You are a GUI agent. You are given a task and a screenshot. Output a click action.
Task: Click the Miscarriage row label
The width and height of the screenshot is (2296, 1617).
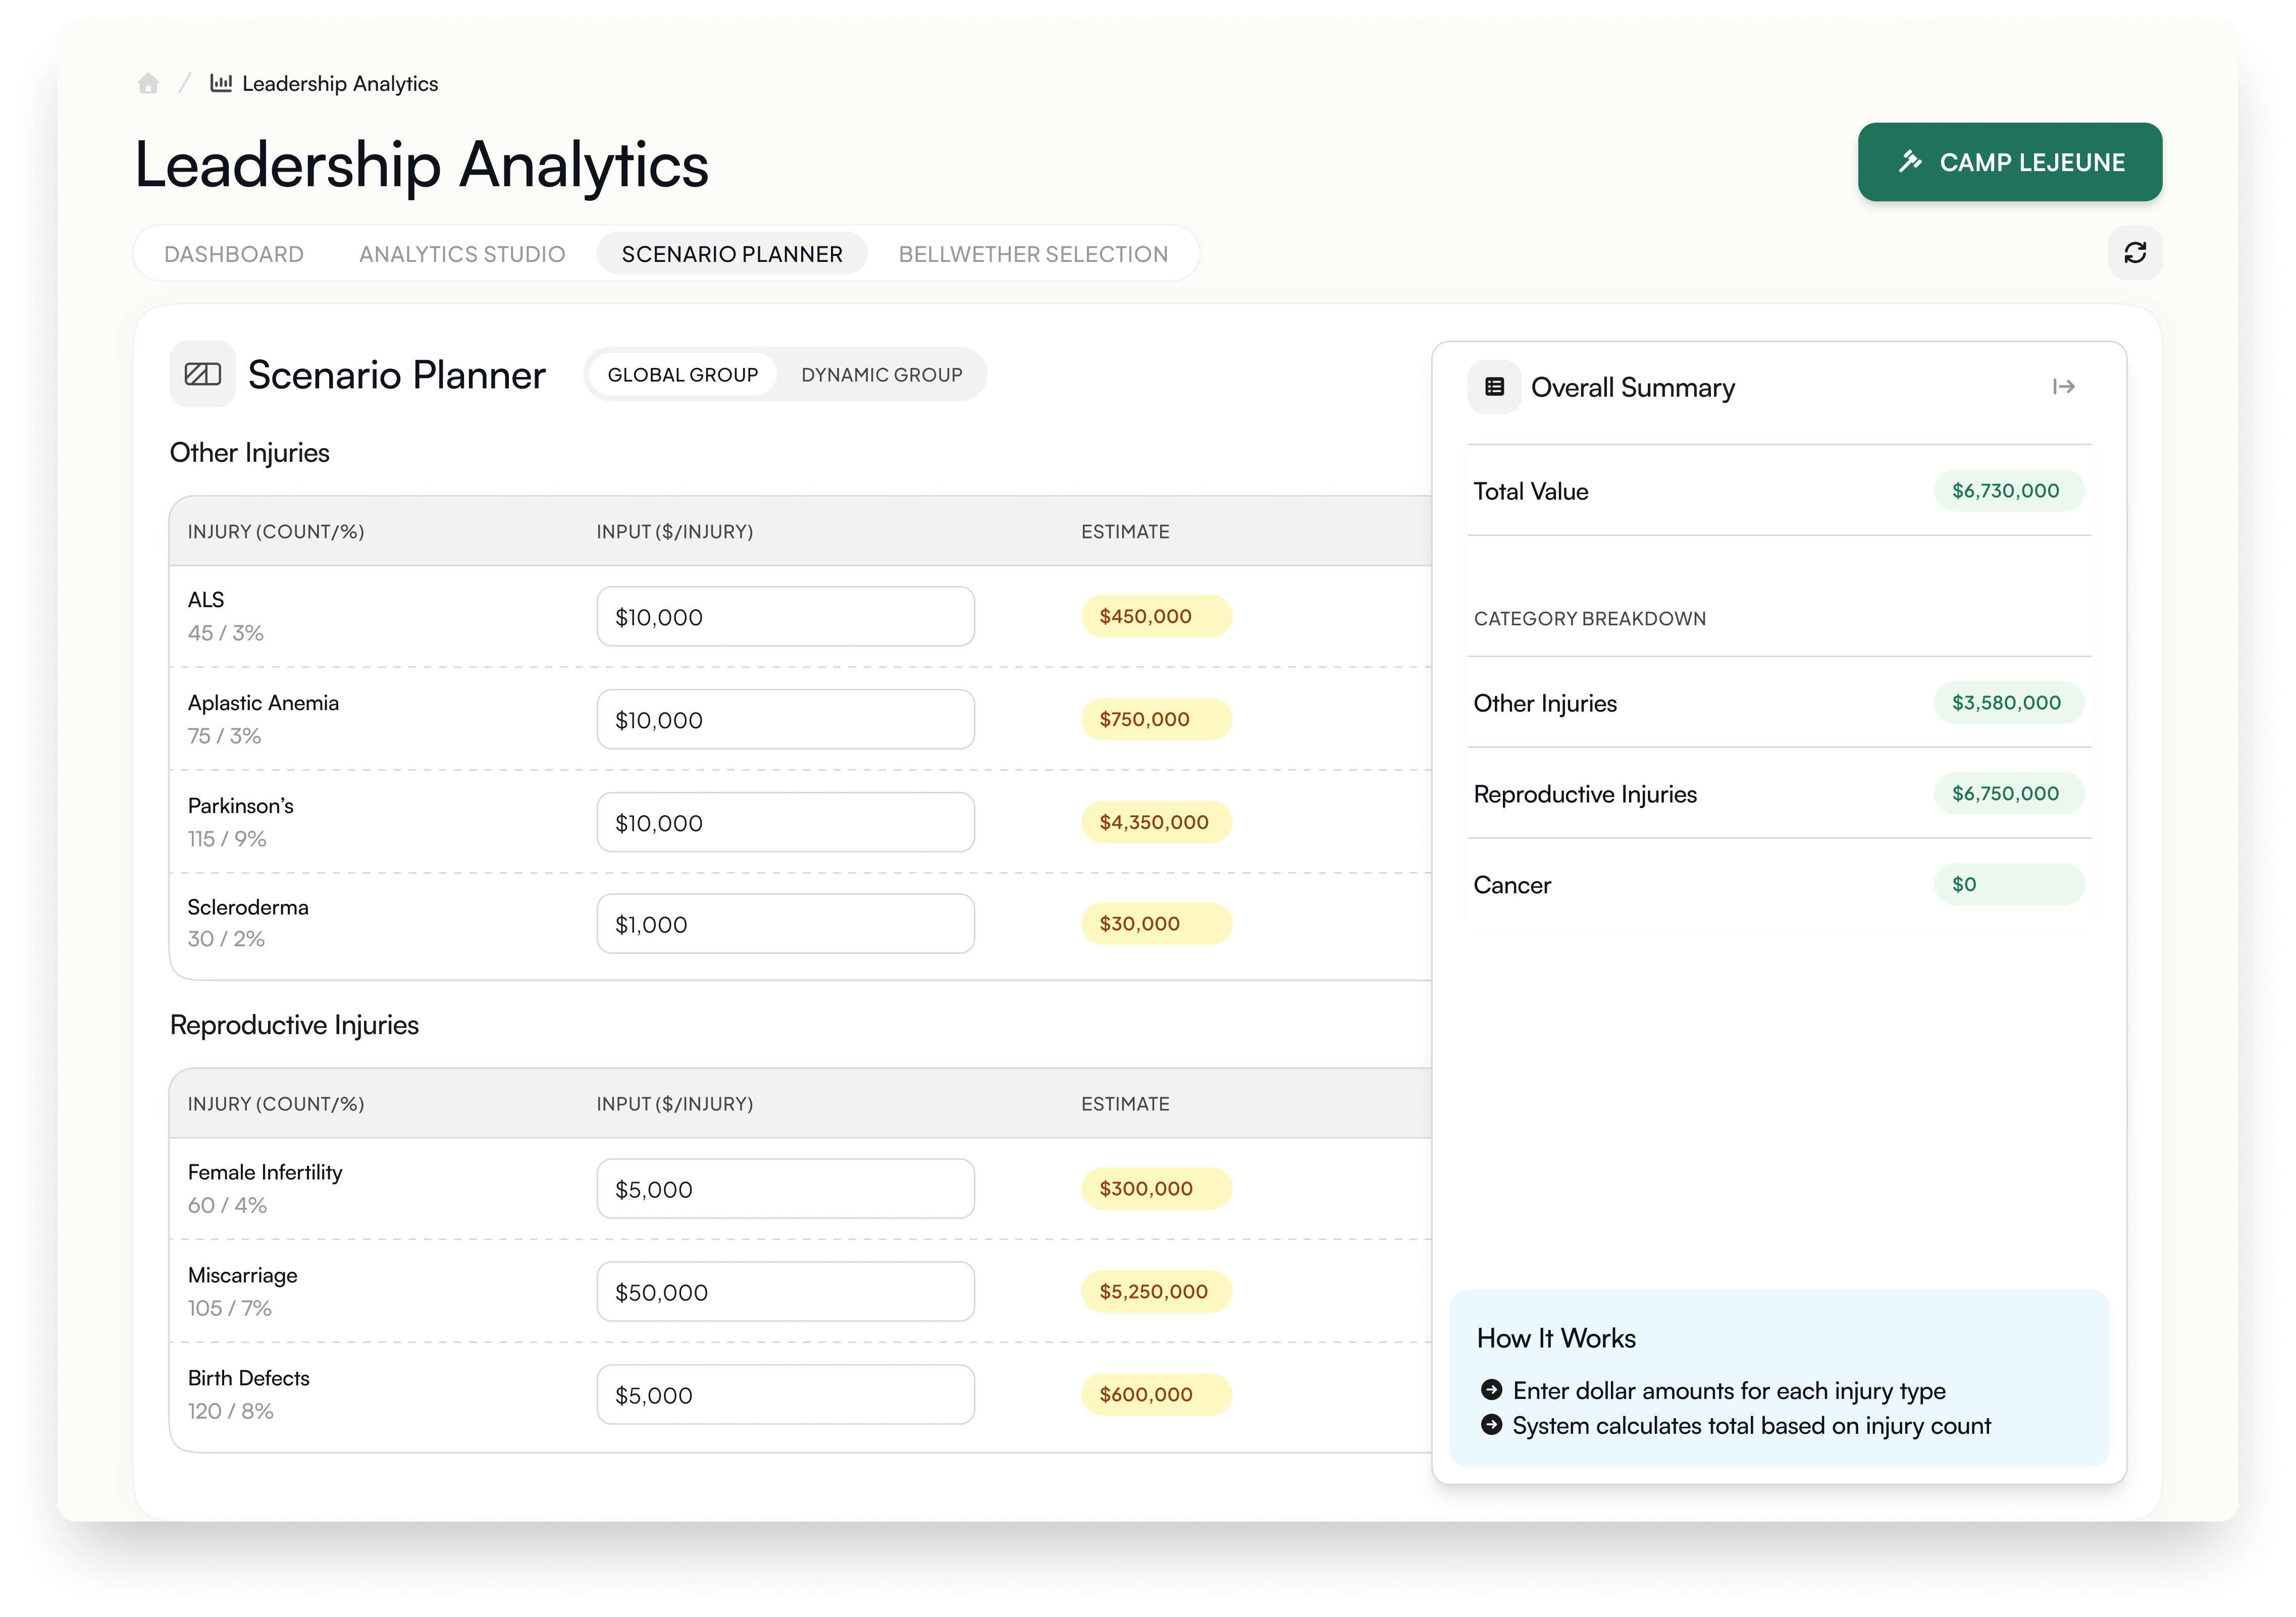tap(243, 1276)
